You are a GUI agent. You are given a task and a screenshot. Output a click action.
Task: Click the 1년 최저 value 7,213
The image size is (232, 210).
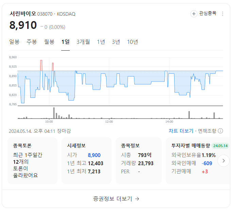pos(94,171)
